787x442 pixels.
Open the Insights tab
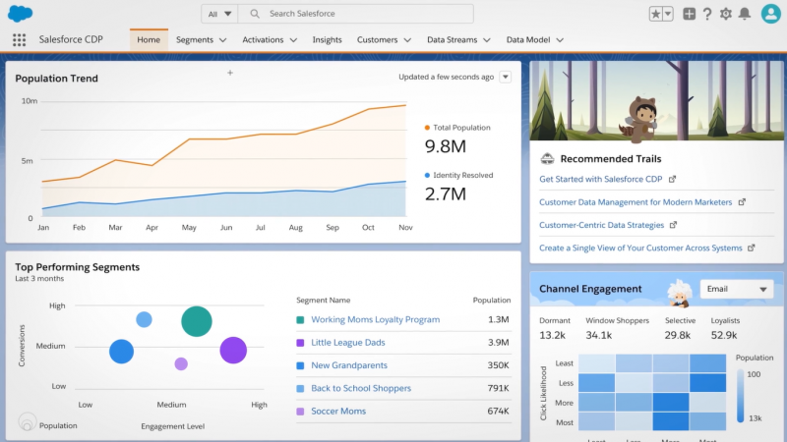click(x=327, y=39)
